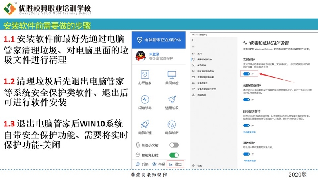
Task: Expand the hamburger navigation menu
Action: pyautogui.click(x=194, y=47)
